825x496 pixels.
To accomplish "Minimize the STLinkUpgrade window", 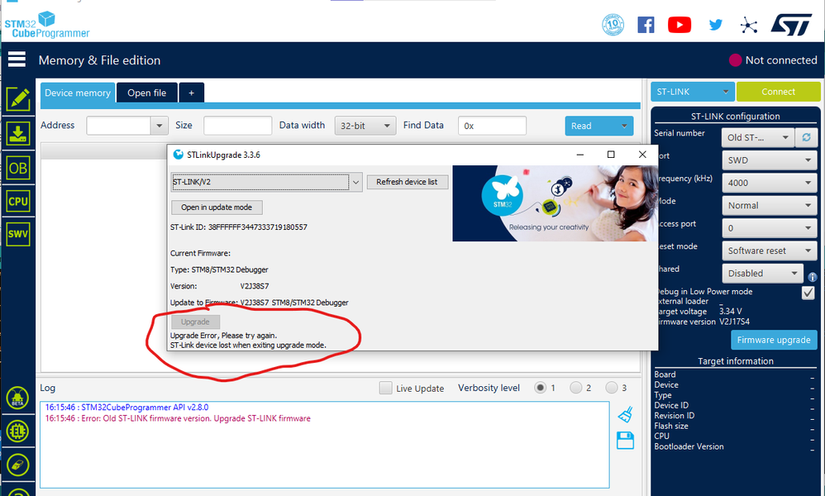I will [579, 154].
